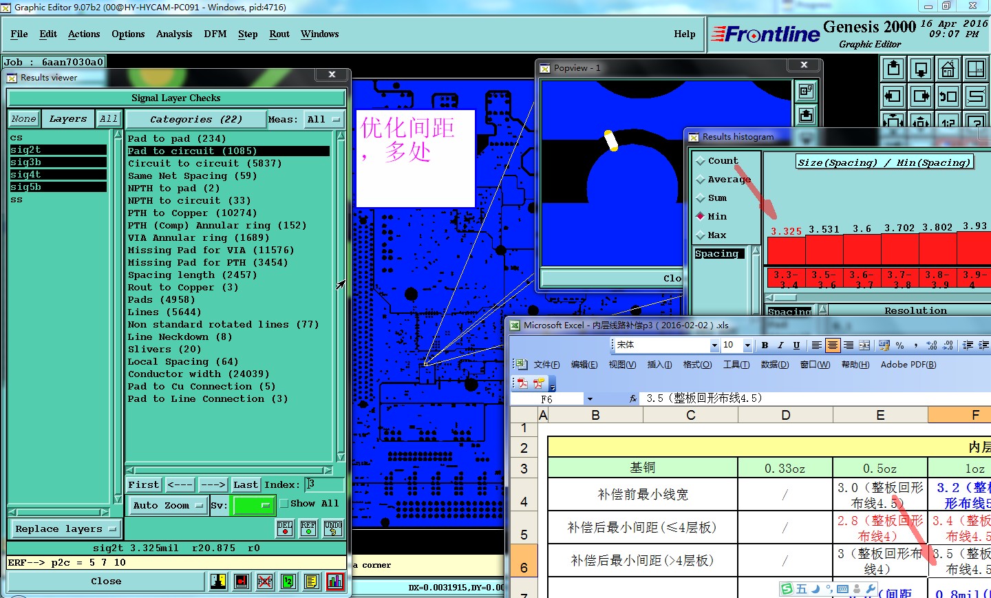Screen dimensions: 991x598
Task: Click Underline icon in Excel toolbar
Action: point(796,345)
